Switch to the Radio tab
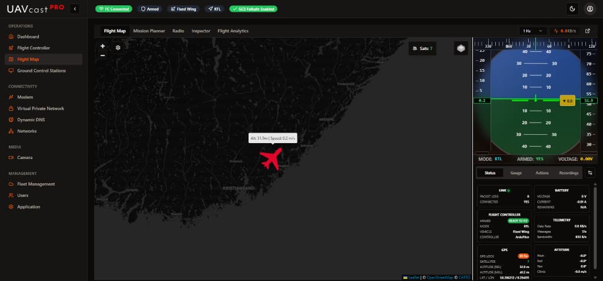Screen dimensions: 603x281 pos(178,31)
